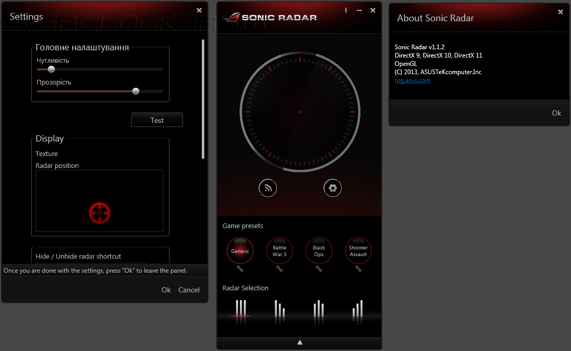Select the Shooter Assault preset
Screen dimensions: 571x351
coord(358,250)
